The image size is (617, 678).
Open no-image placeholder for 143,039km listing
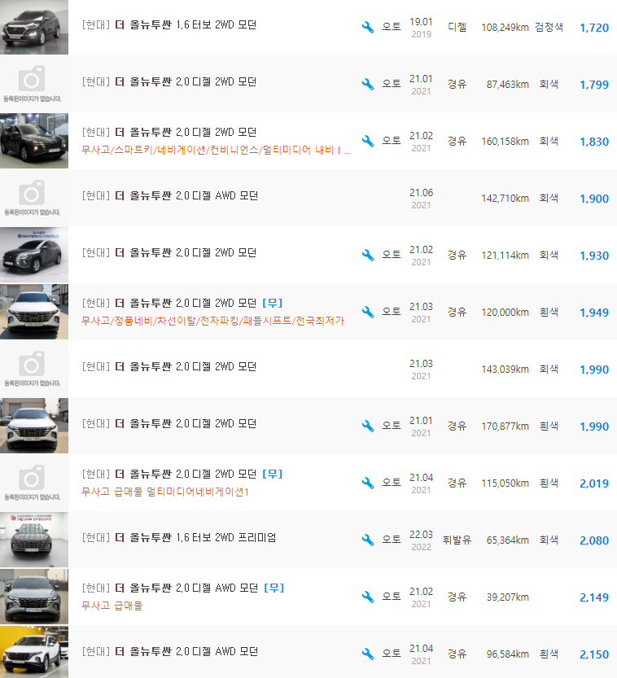click(x=34, y=369)
